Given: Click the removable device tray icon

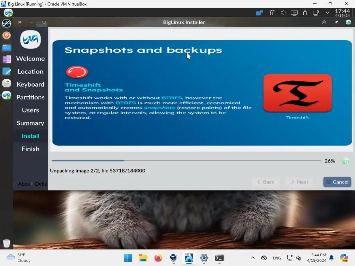Looking at the screenshot, I should tap(305, 13).
